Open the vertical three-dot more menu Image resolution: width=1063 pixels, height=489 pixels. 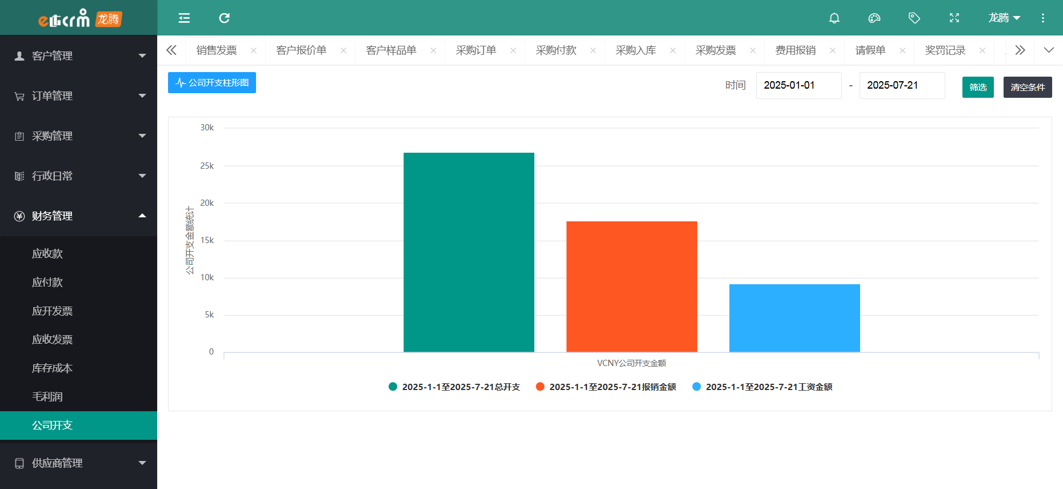tap(1042, 18)
